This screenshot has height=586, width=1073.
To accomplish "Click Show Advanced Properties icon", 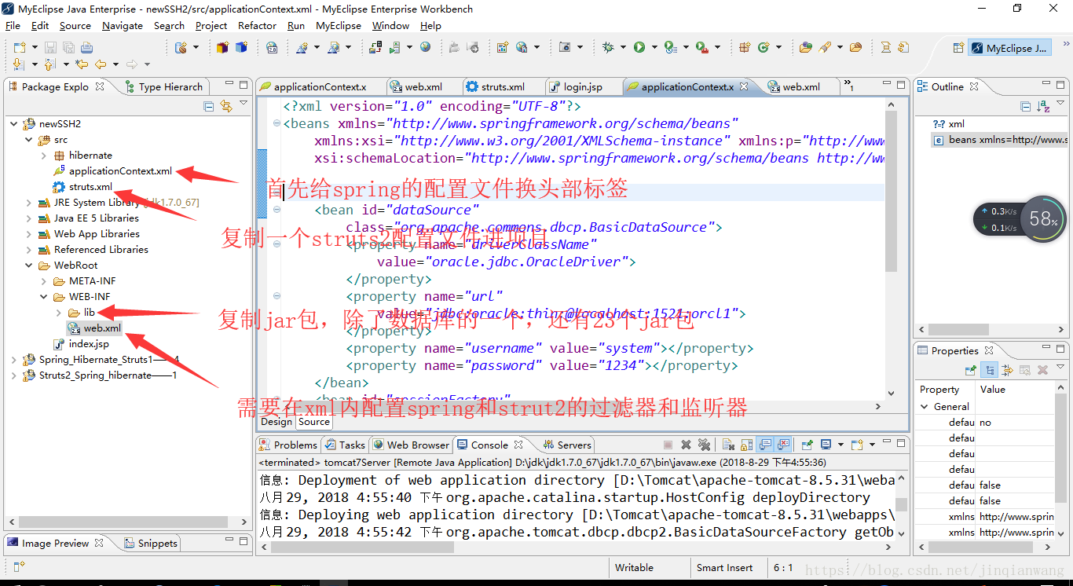I will coord(1007,370).
